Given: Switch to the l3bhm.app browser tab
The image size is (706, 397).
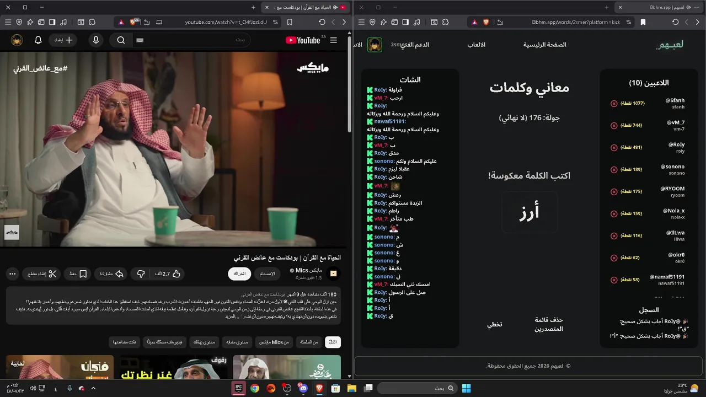Looking at the screenshot, I should pyautogui.click(x=659, y=7).
